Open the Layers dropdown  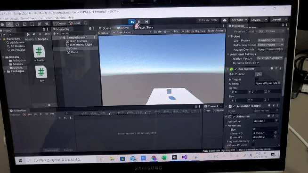[259, 20]
